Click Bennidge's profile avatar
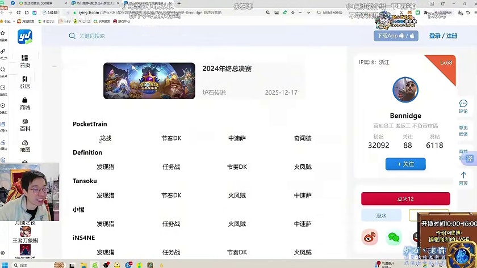This screenshot has width=477, height=268. tap(405, 90)
